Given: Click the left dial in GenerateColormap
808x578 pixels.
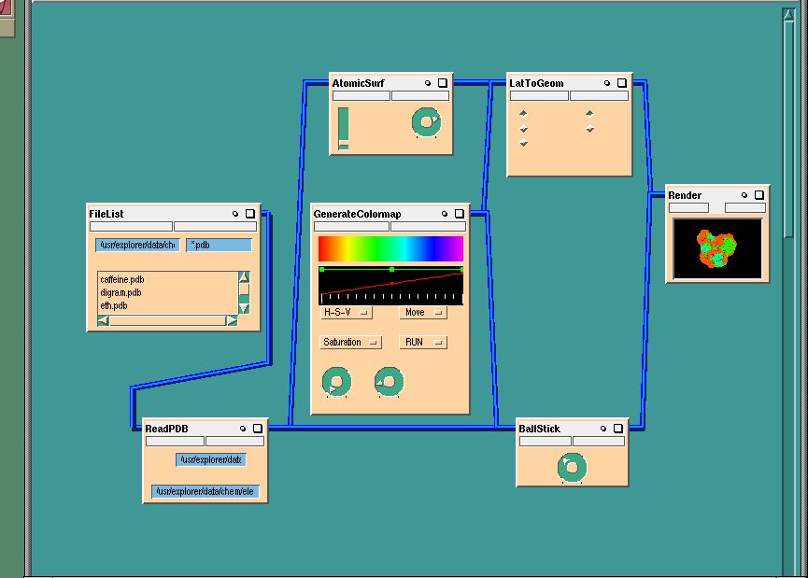Looking at the screenshot, I should pyautogui.click(x=336, y=381).
